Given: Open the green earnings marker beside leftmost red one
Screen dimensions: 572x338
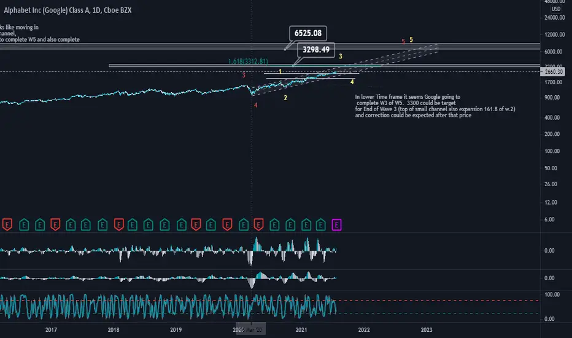Looking at the screenshot, I should 24,224.
